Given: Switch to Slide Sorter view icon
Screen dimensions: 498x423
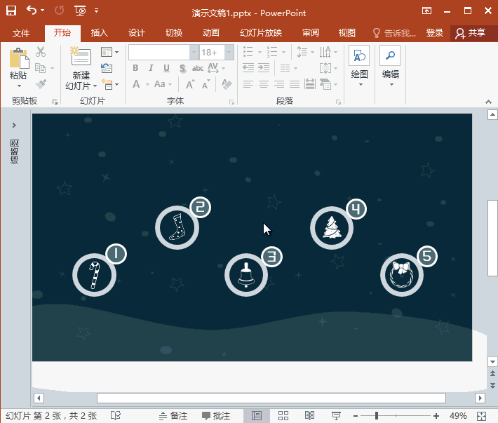Looking at the screenshot, I should 283,416.
